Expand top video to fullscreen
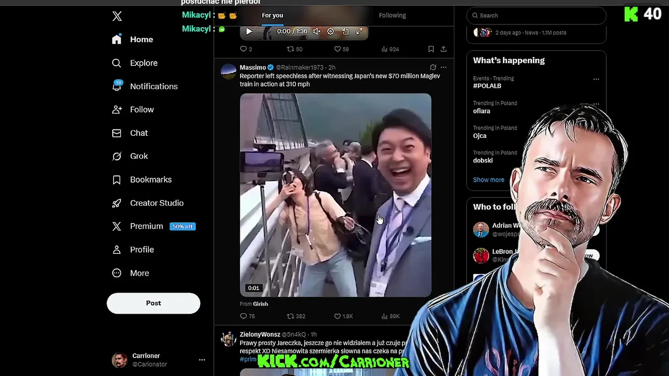This screenshot has height=376, width=669. pos(359,31)
